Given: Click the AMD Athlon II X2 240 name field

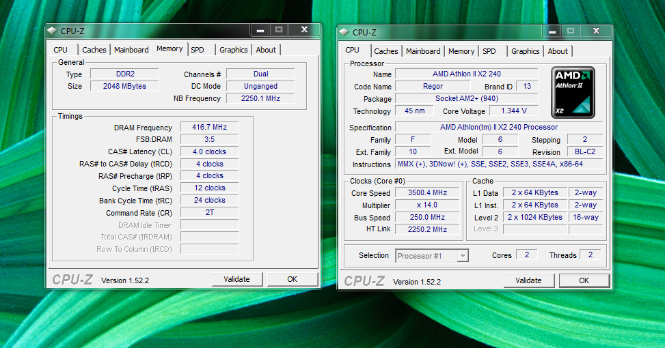Looking at the screenshot, I should 467,74.
